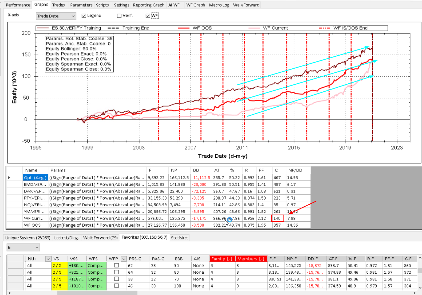Click the scroll right arrow under favorites table
Screen dimensions: 422x295
415,293
